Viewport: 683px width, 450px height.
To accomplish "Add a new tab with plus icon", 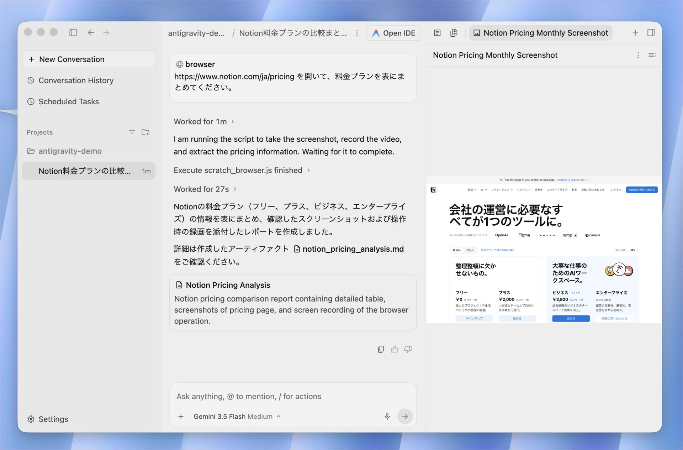I will 635,33.
